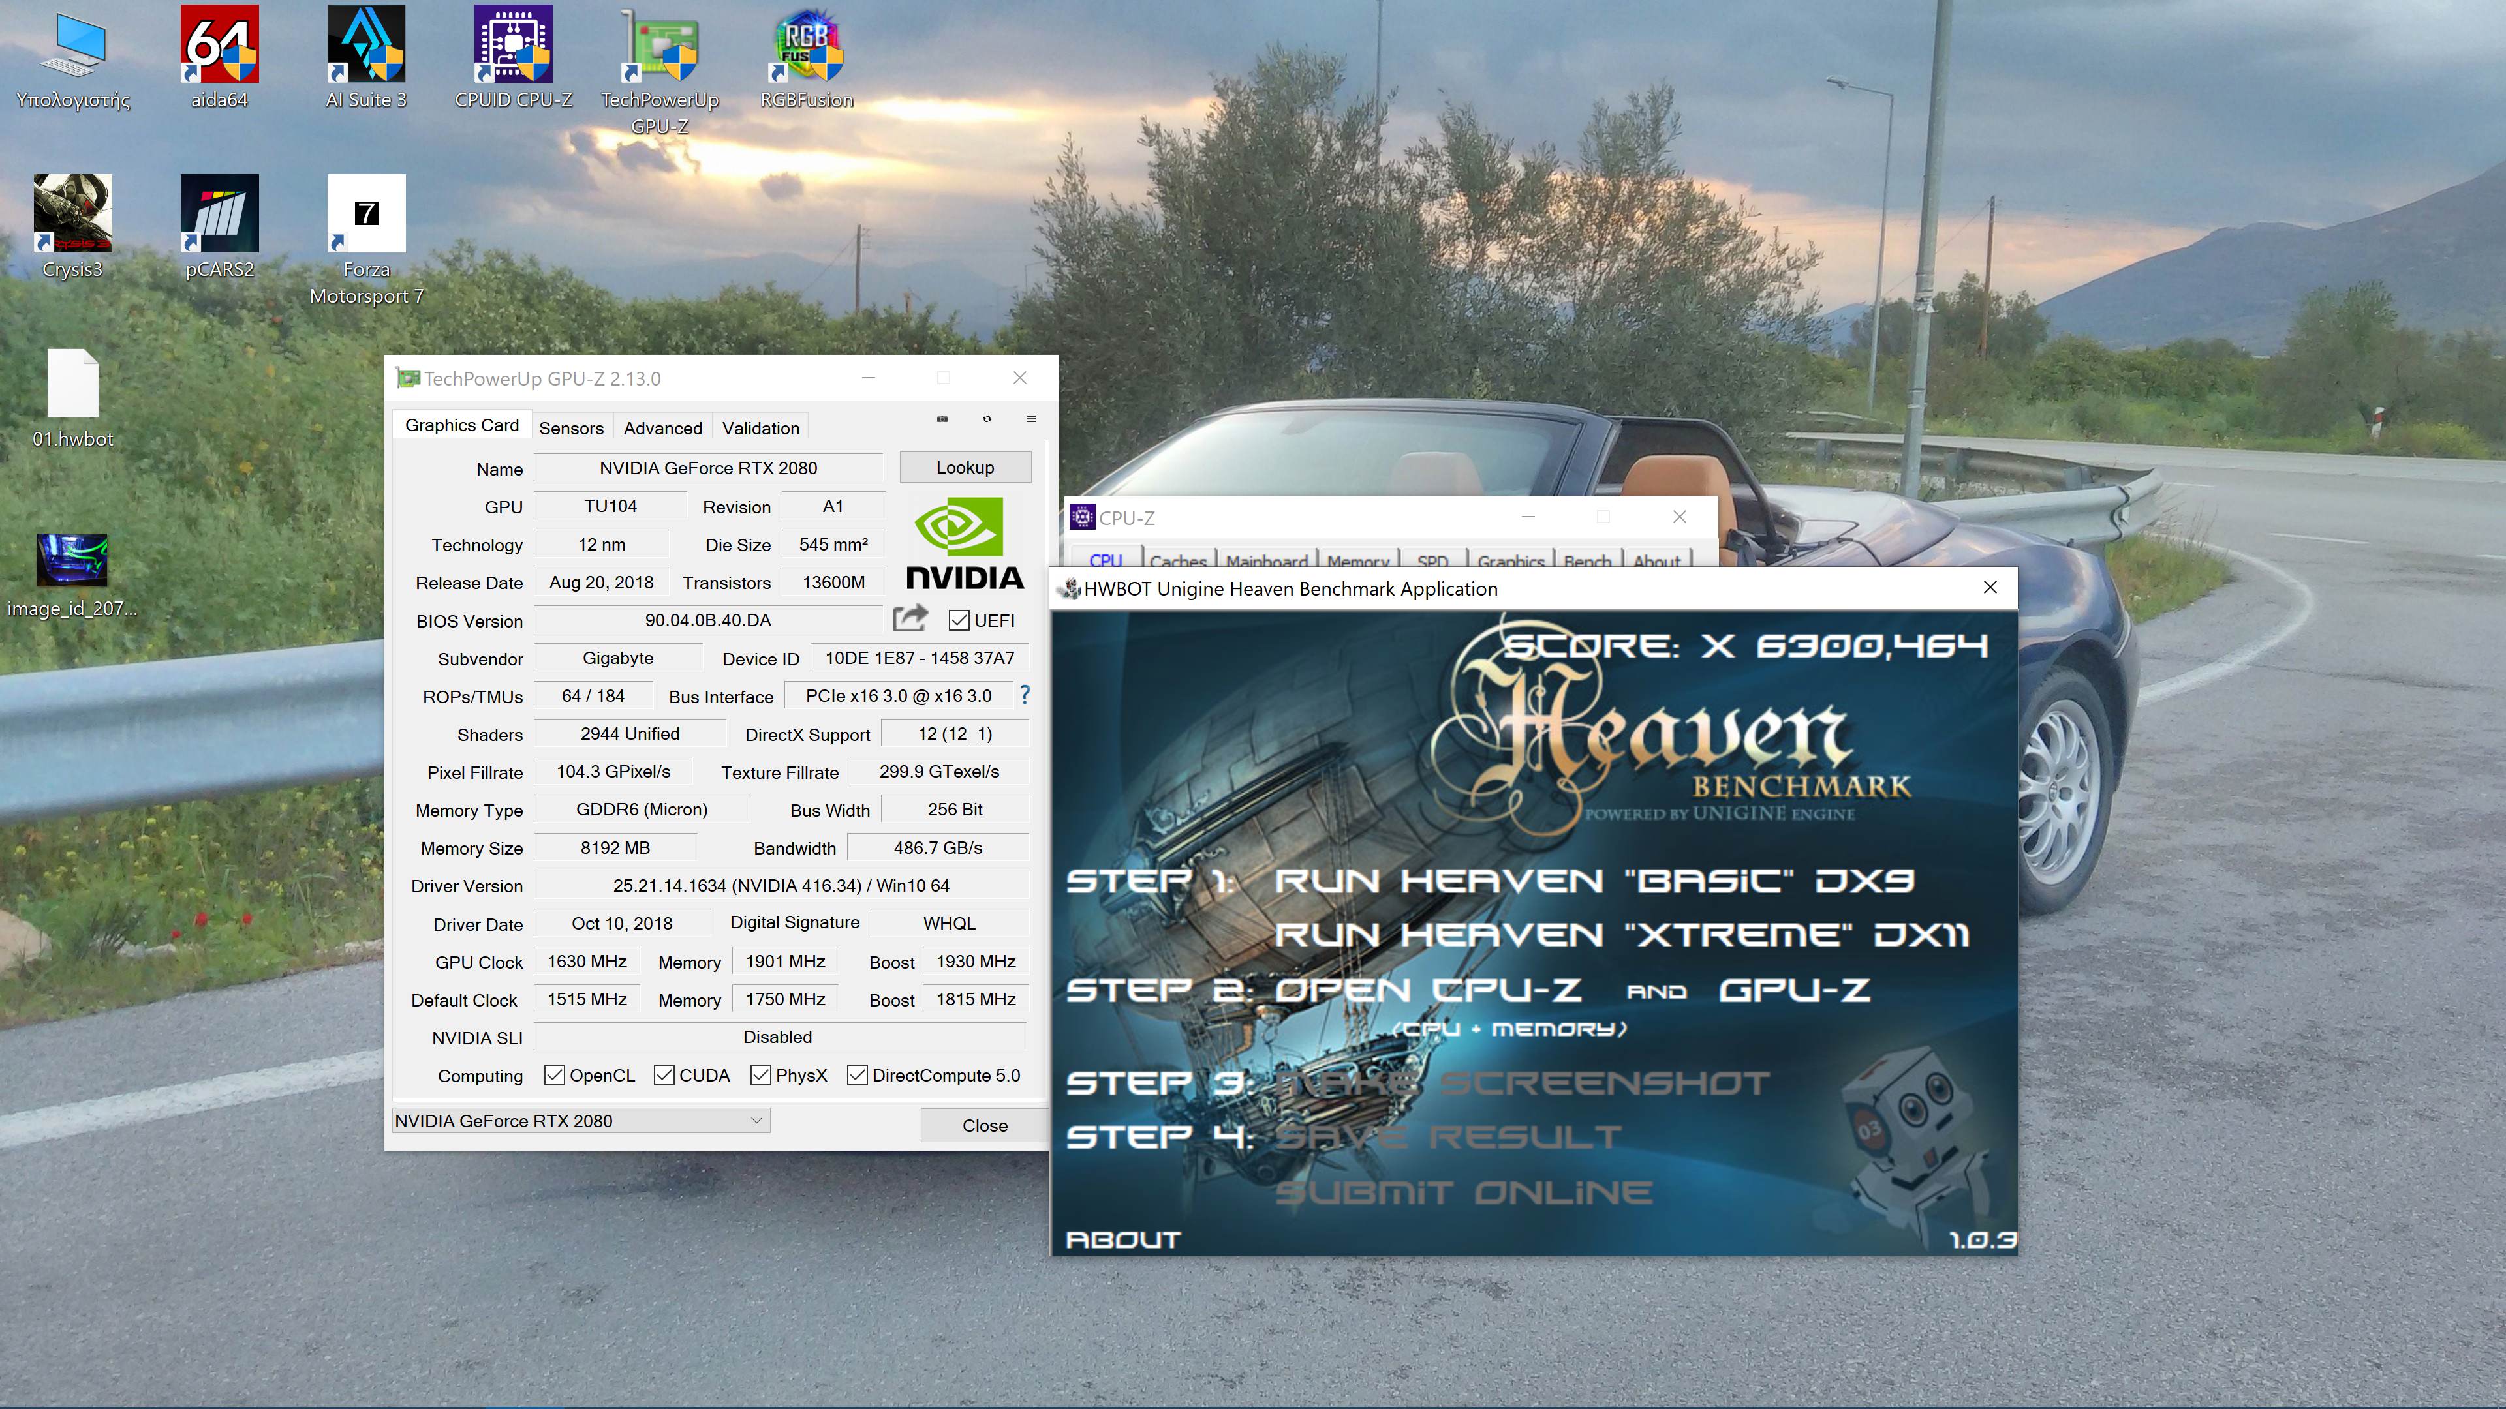2506x1409 pixels.
Task: Open the GPU selection dropdown in GPU-Z
Action: pyautogui.click(x=581, y=1121)
